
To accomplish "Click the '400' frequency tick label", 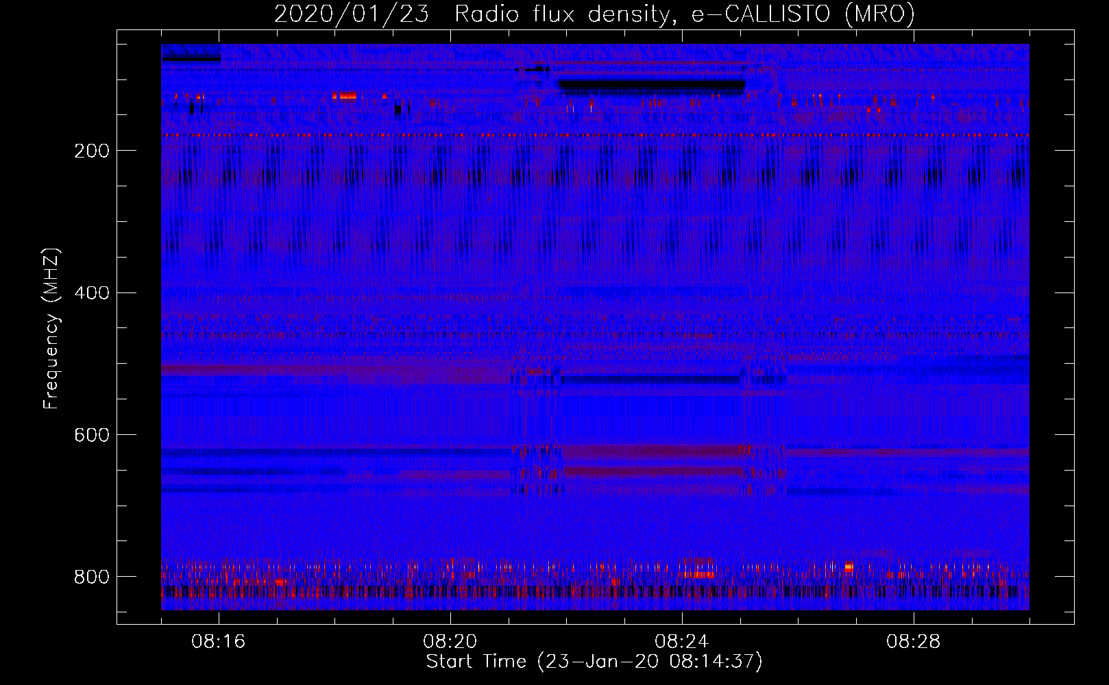I will (x=91, y=293).
